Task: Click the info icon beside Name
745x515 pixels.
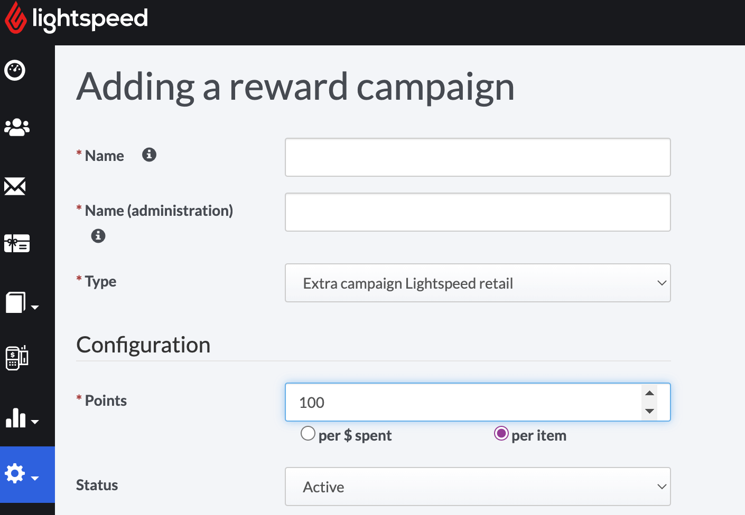Action: click(148, 155)
